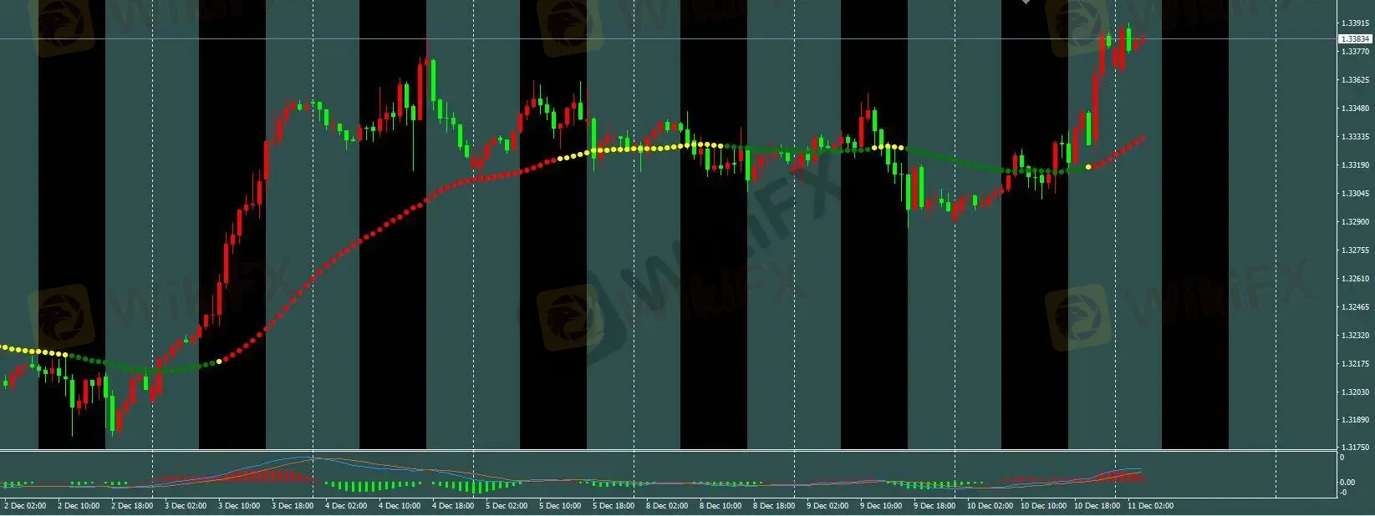1375x516 pixels.
Task: Click the 2 Dec 02:00 time label
Action: [25, 506]
